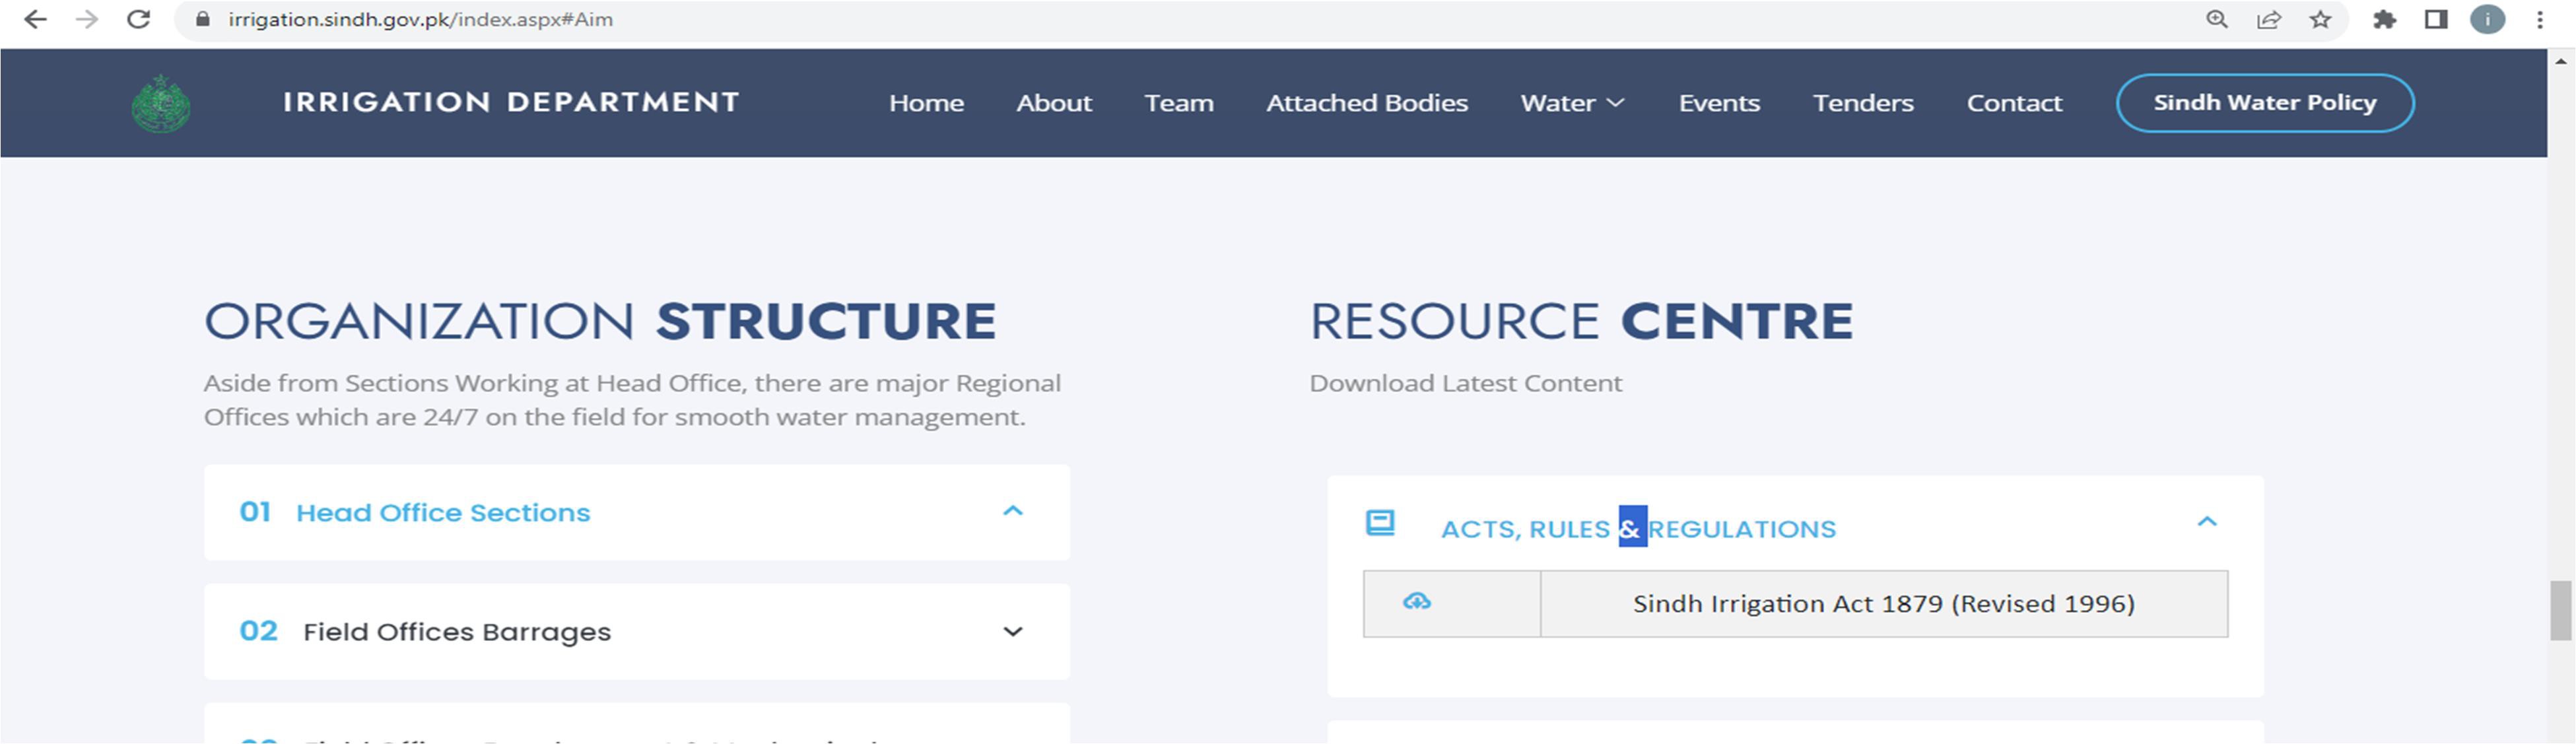
Task: Open the extensions puzzle icon
Action: 2384,20
